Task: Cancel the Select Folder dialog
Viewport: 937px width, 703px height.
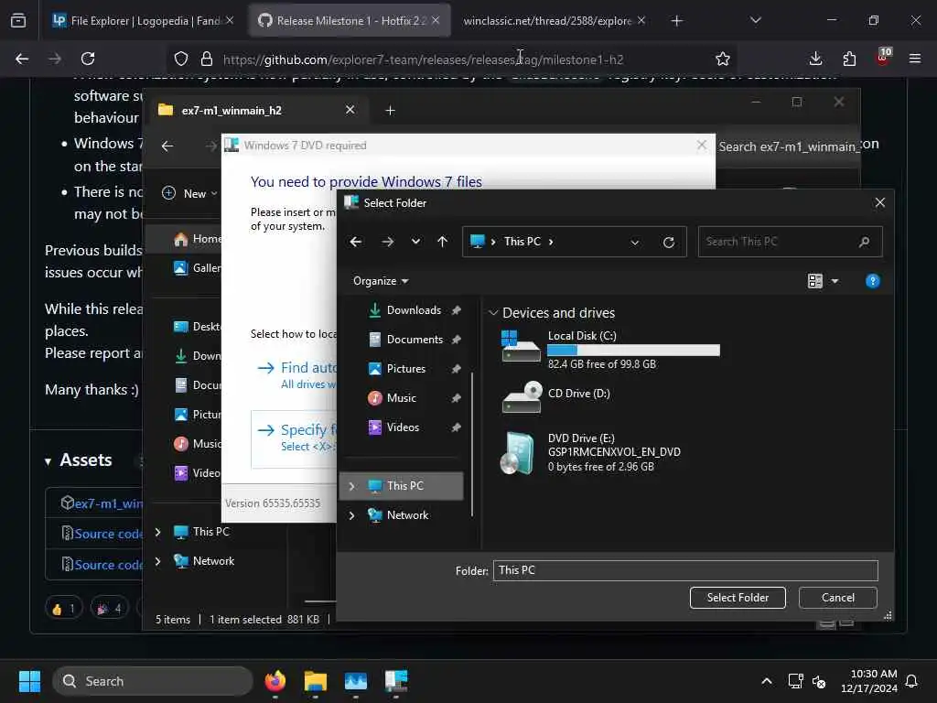Action: [838, 598]
